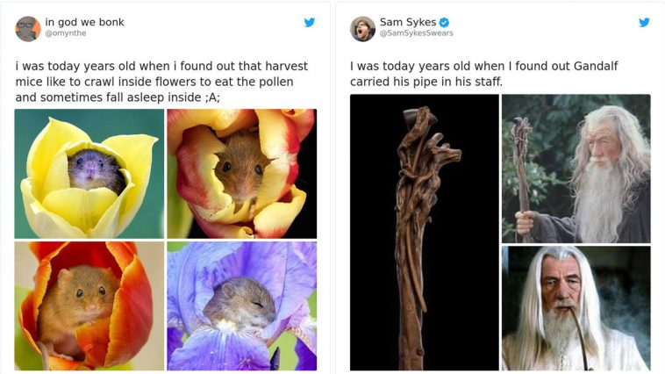Click Sam Sykes's profile avatar

(x=362, y=28)
